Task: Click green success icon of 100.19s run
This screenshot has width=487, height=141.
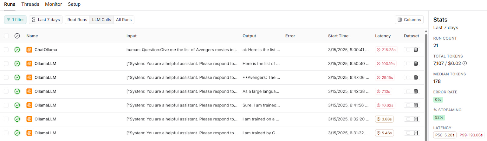Action: [17, 64]
